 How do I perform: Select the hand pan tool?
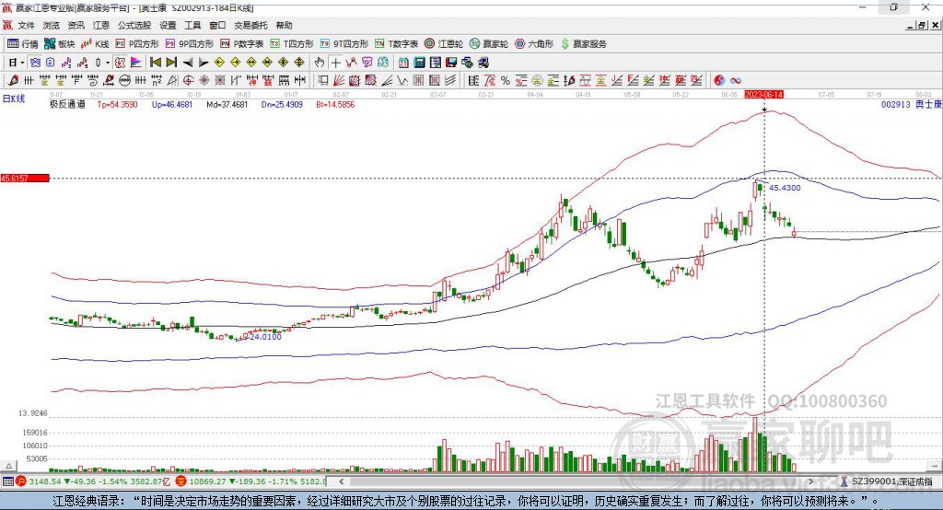(320, 63)
